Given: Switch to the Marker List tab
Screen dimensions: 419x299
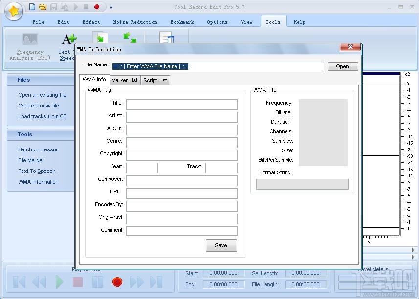Looking at the screenshot, I should point(125,80).
